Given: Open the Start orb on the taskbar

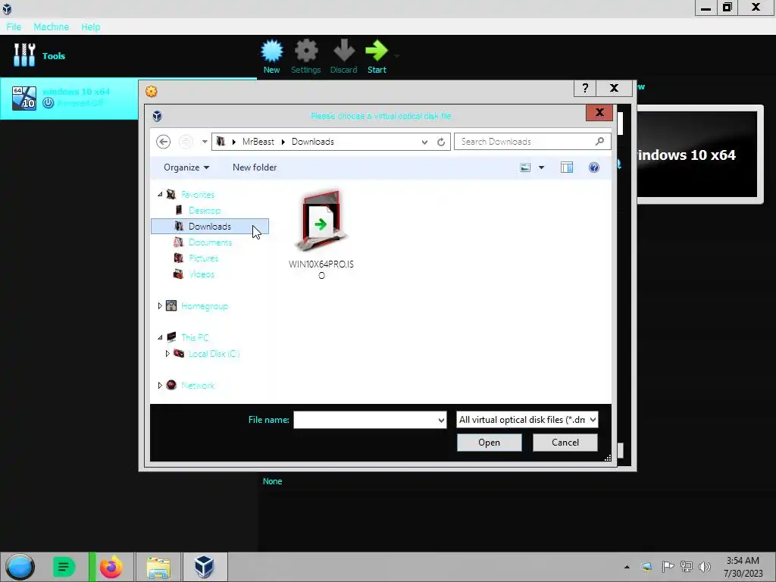Looking at the screenshot, I should (x=20, y=567).
